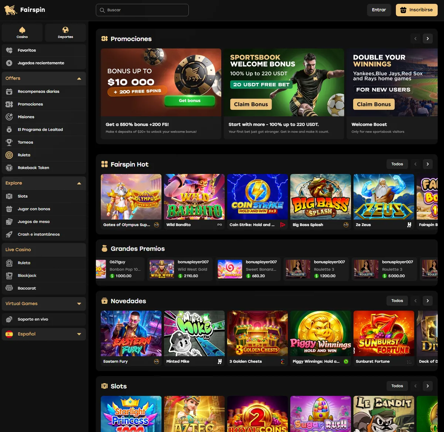Image resolution: width=444 pixels, height=432 pixels.
Task: Click Claim Bonus on Double Your Winnings
Action: (x=374, y=104)
